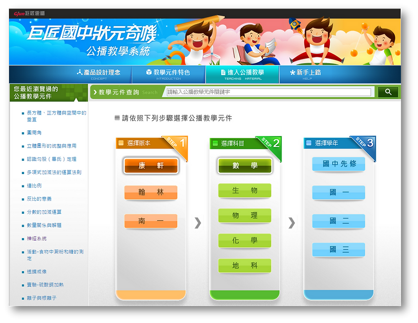Open 認識勾股（畢氏）定理 link

coord(52,159)
